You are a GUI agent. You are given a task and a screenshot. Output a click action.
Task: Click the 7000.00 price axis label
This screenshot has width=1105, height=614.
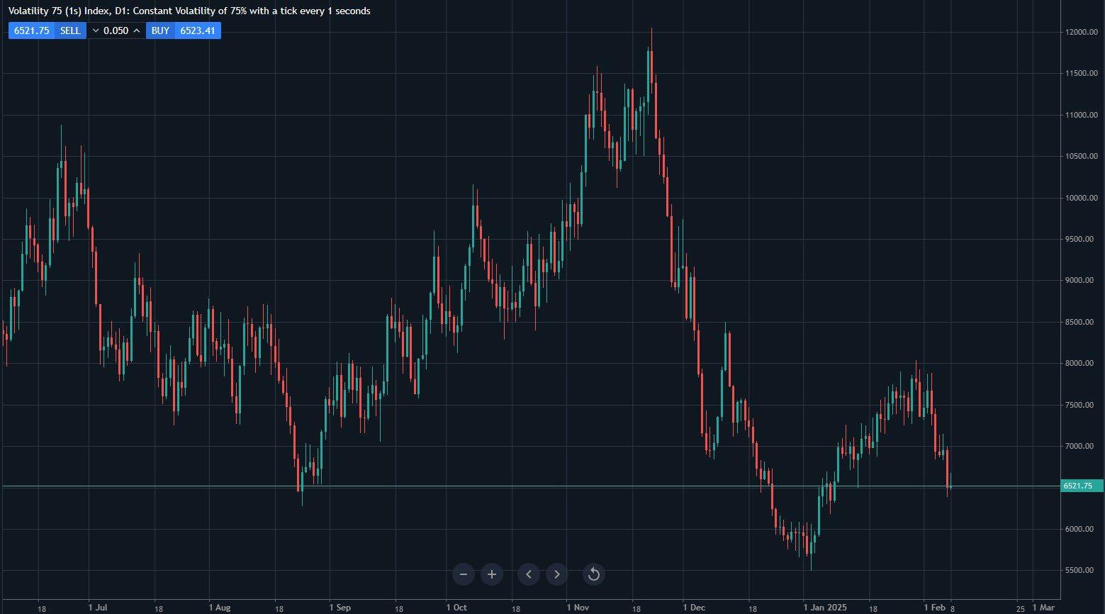[x=1081, y=446]
